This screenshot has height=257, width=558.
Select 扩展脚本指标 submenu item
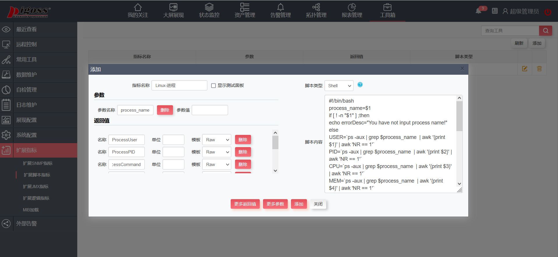[x=37, y=175]
